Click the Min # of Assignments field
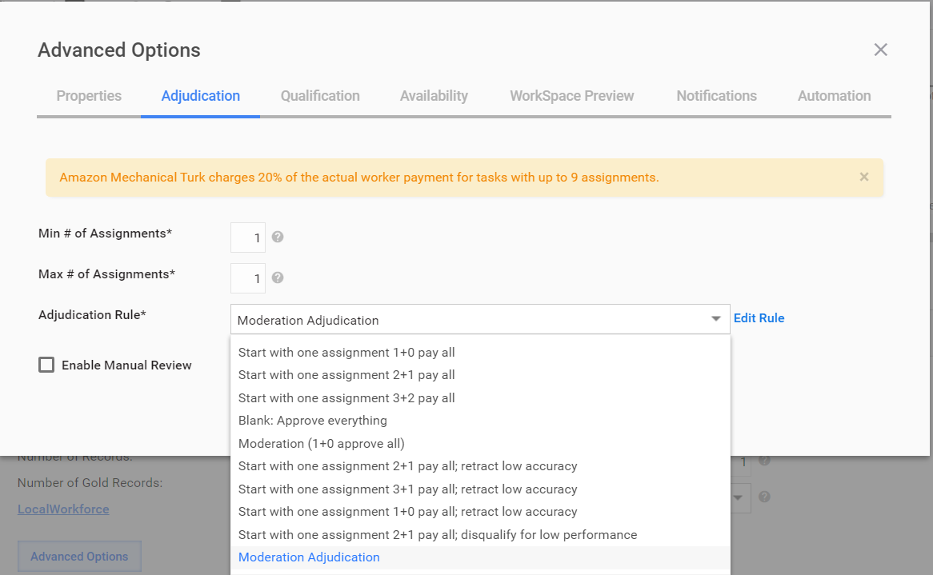The image size is (933, 575). 248,238
